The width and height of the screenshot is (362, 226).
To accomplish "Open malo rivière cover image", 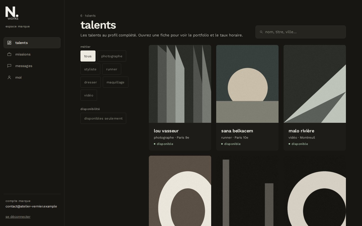I will click(x=315, y=84).
